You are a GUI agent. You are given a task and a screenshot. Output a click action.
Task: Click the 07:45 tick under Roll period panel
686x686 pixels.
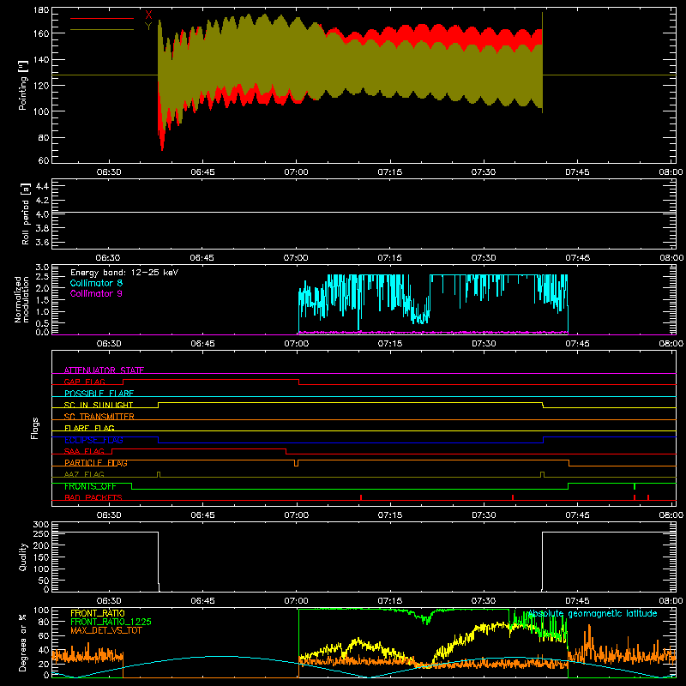577,258
